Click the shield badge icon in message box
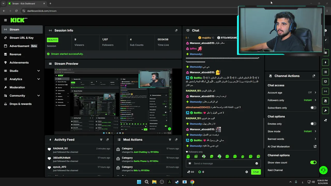 [190, 163]
